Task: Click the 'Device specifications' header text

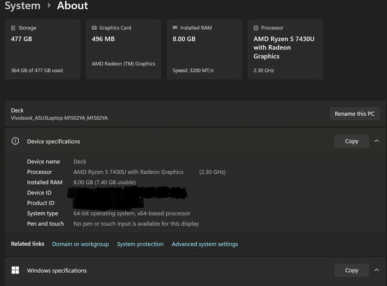Action: (x=54, y=141)
